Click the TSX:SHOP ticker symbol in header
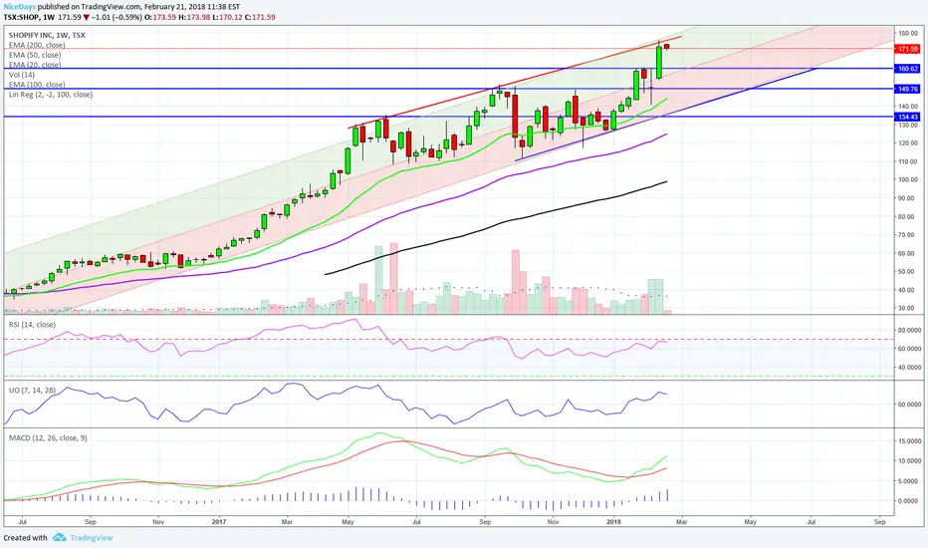 21,17
